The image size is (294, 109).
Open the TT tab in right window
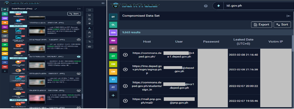pyautogui.click(x=113, y=80)
